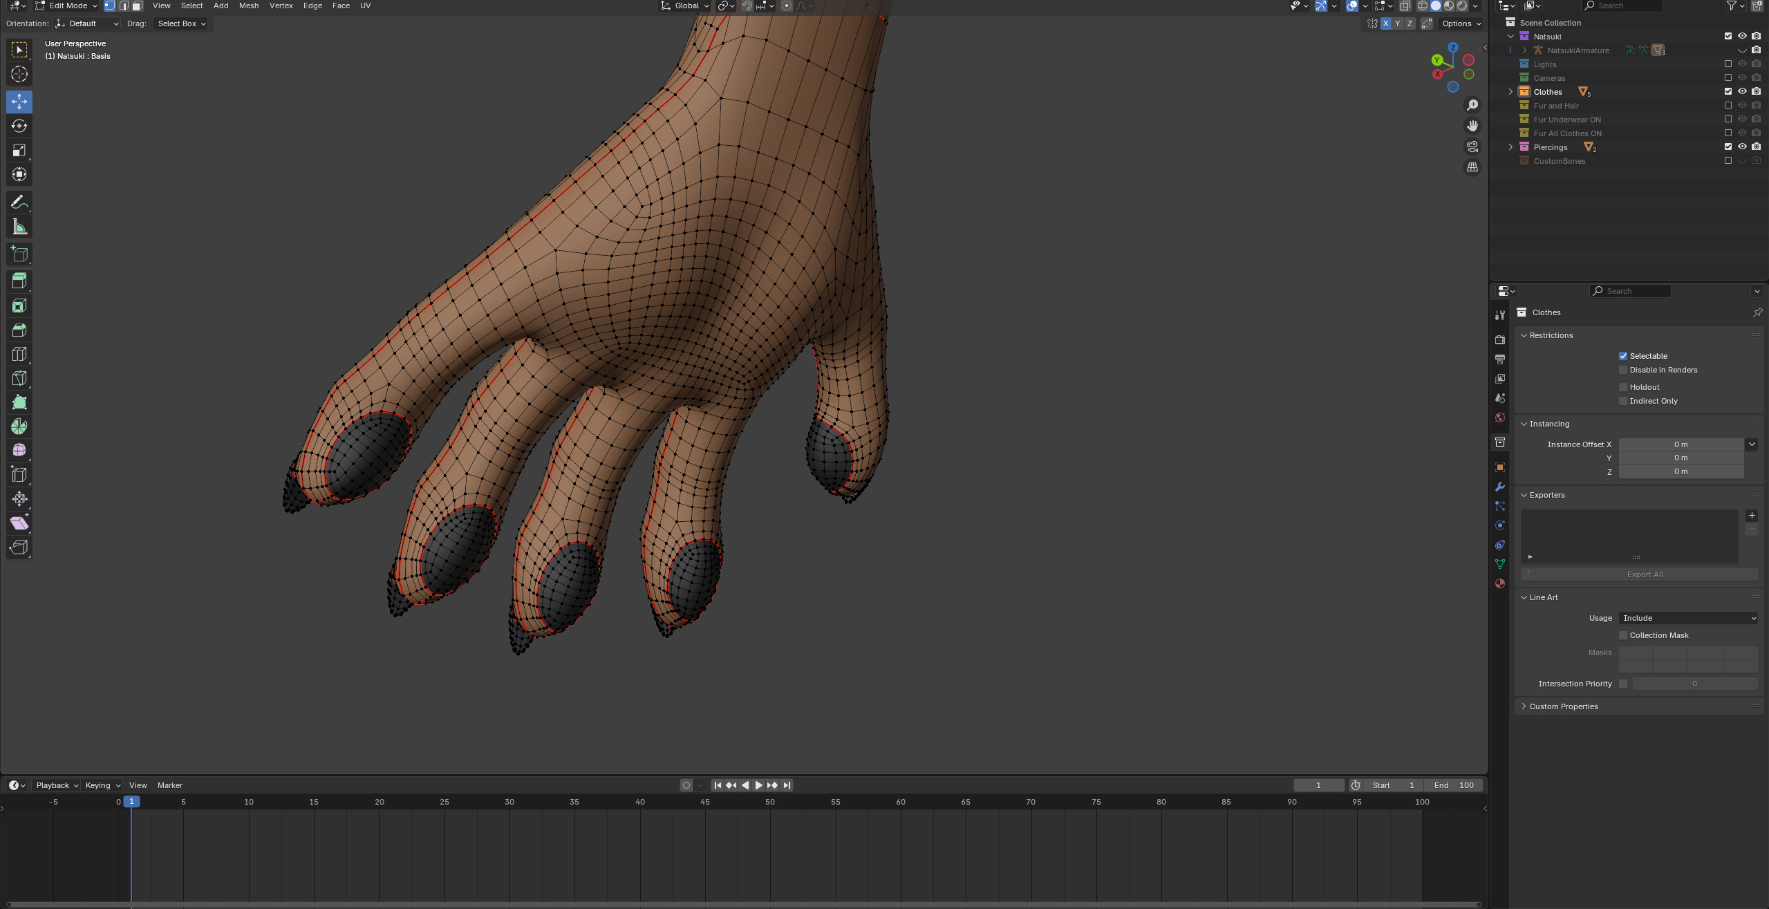Open the Modifier properties wrench tab

click(1500, 487)
